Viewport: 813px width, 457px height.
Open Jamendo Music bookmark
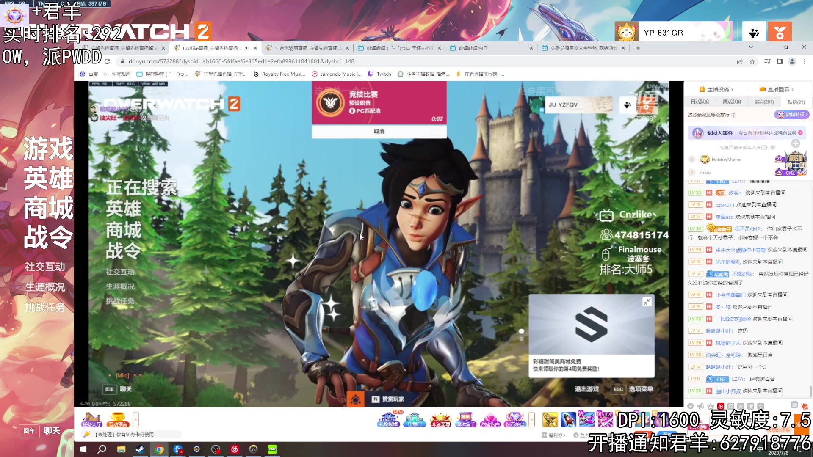337,74
